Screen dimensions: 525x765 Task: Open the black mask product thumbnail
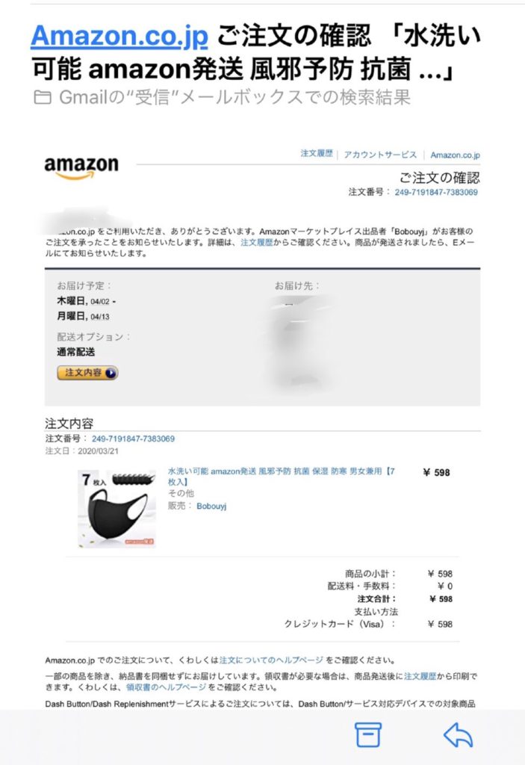coord(117,509)
